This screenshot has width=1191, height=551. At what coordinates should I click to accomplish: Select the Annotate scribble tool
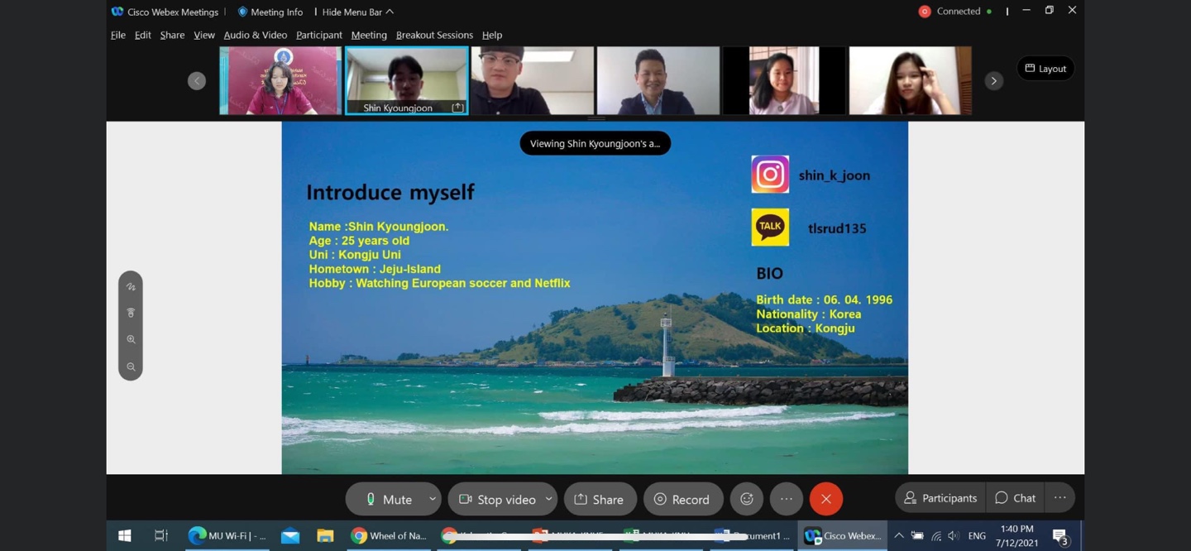(131, 287)
